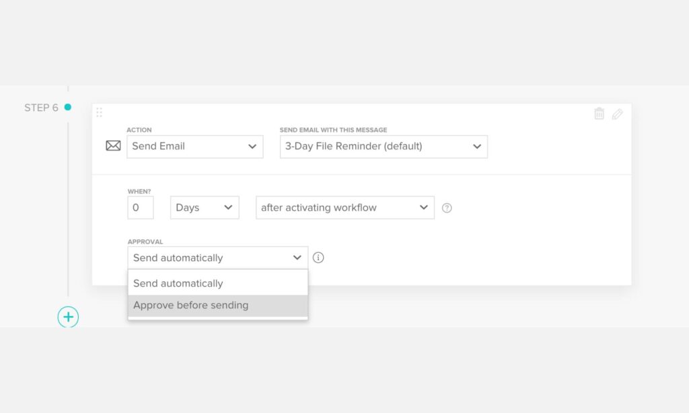The image size is (689, 413).
Task: Show the approval info icon tooltip
Action: (x=318, y=258)
